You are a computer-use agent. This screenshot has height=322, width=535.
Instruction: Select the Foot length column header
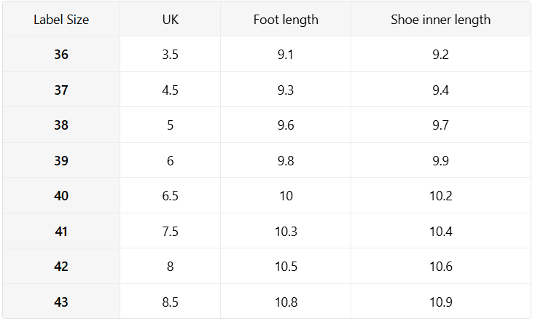point(286,20)
